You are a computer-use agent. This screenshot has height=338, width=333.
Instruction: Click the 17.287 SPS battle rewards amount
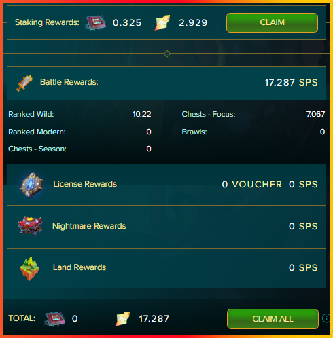pos(291,83)
